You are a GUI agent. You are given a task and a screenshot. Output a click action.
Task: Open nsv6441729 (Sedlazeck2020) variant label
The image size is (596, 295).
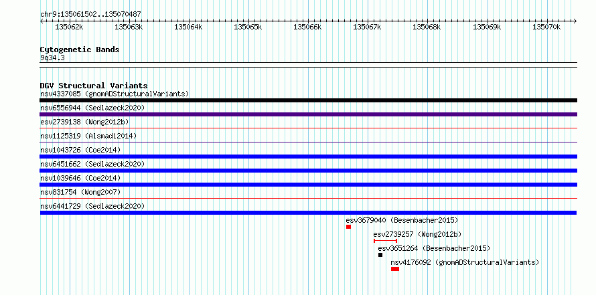tap(92, 206)
